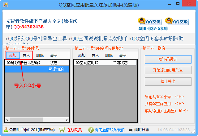198x136 pixels.
Task: Click 添加 in step two toolbar
Action: (x=82, y=56)
